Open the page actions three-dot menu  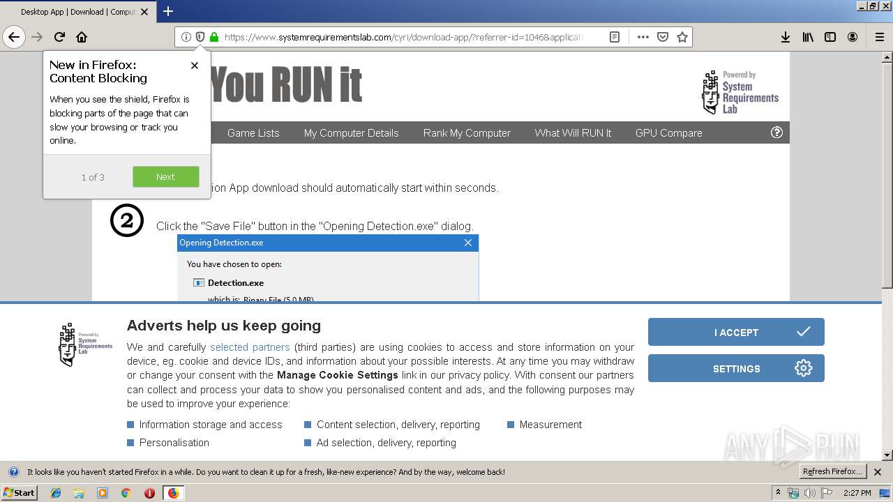(643, 37)
